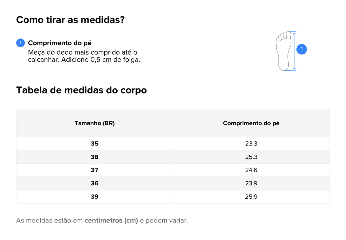
Task: Click size 35 in the table
Action: [x=95, y=144]
